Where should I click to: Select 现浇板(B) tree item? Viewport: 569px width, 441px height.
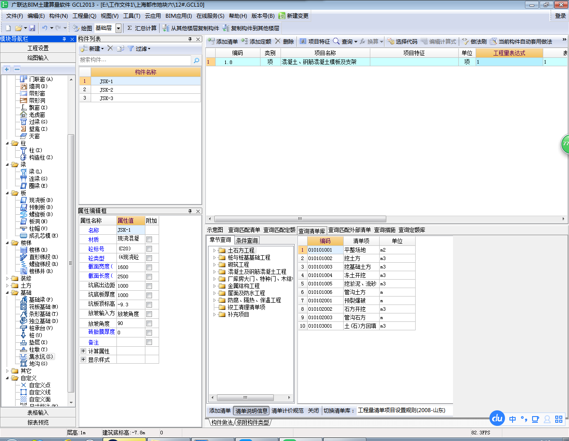[41, 200]
